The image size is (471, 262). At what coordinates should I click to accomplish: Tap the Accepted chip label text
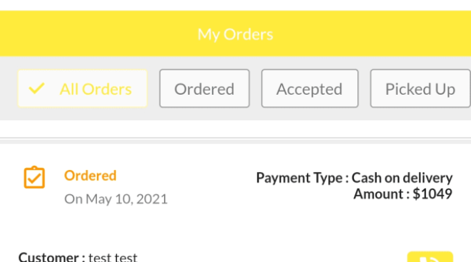(310, 89)
